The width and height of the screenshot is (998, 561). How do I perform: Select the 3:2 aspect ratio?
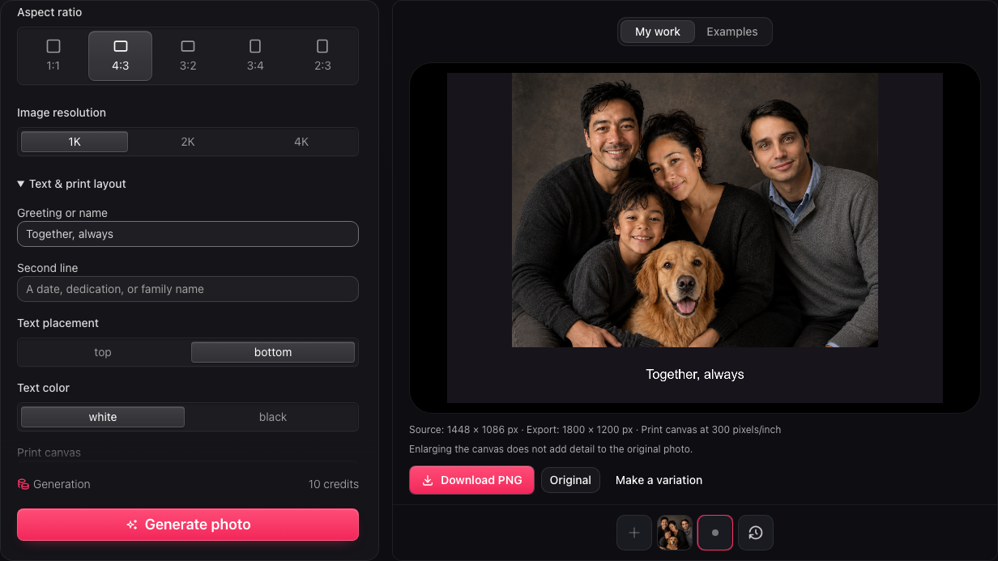click(x=188, y=56)
